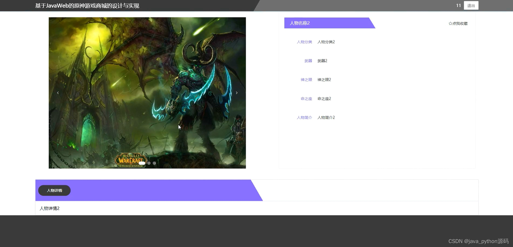Open the 人物详情 tab

(54, 191)
